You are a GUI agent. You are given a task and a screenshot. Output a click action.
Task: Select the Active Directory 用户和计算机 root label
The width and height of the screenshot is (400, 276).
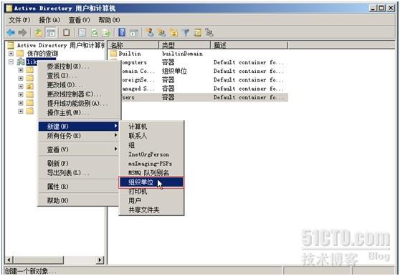[61, 45]
